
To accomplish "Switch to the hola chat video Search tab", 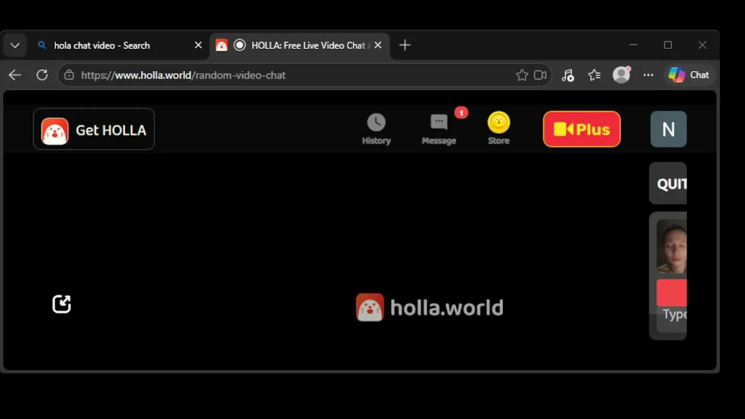I will coord(121,45).
